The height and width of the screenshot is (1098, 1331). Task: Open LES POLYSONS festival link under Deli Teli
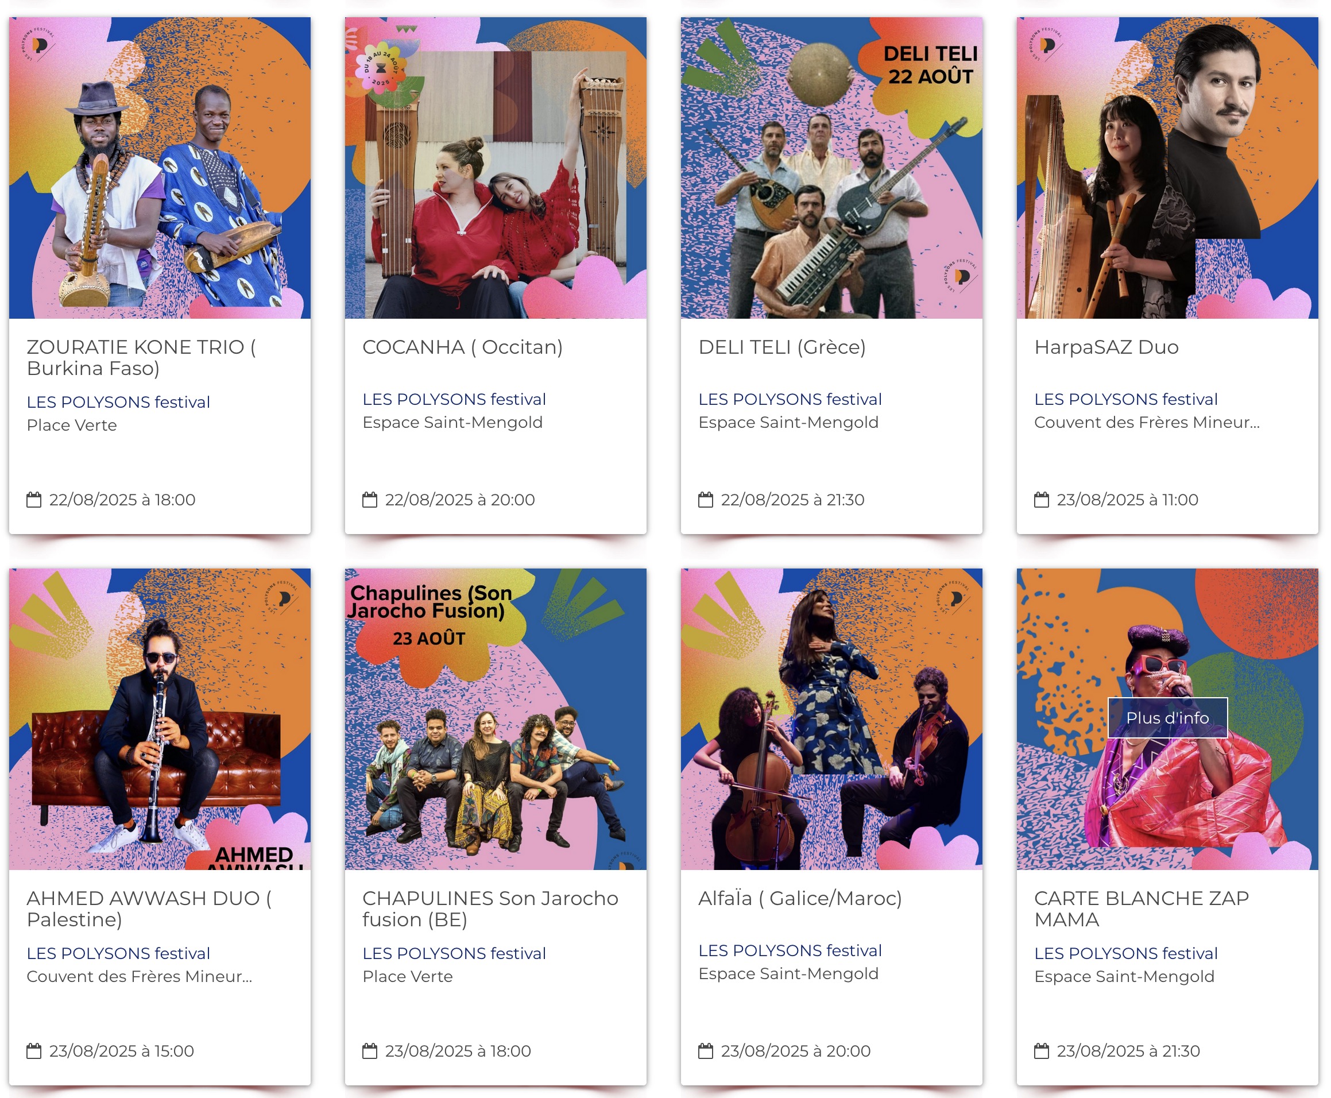(x=790, y=399)
